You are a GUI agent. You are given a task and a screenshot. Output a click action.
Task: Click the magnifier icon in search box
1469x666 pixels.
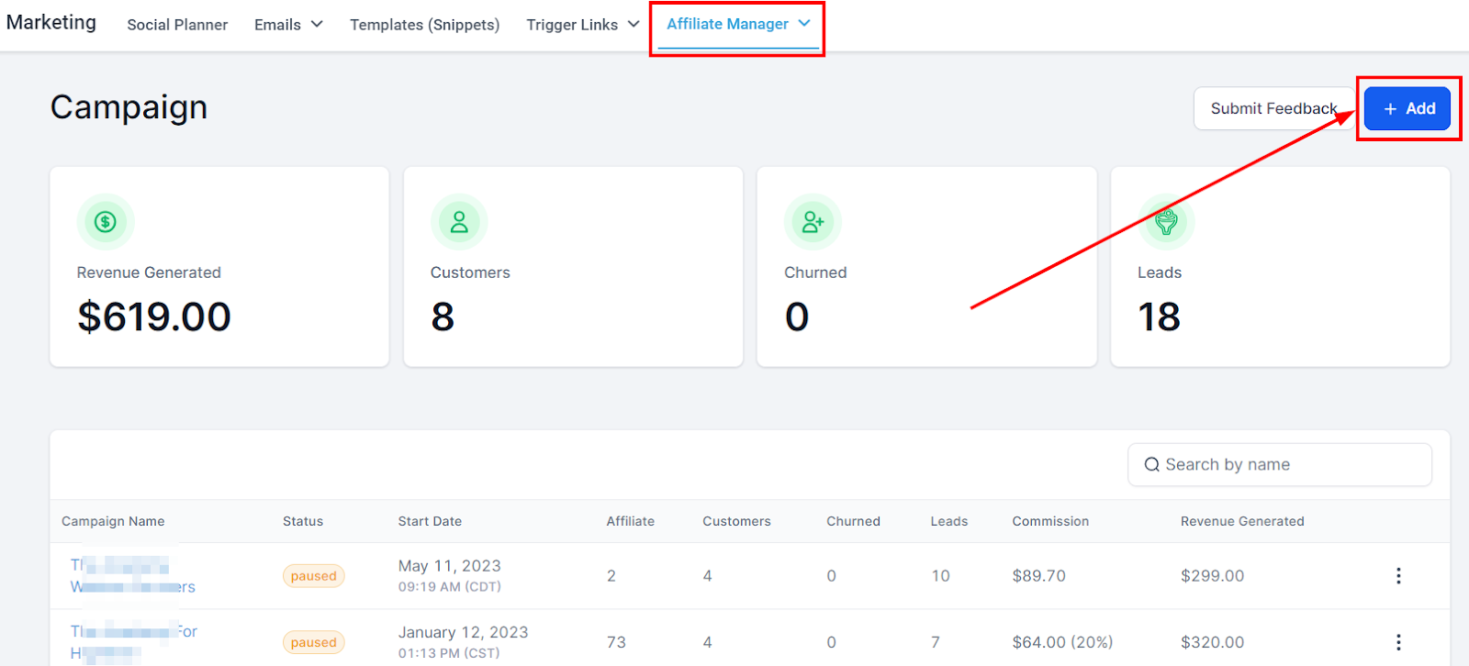tap(1151, 465)
